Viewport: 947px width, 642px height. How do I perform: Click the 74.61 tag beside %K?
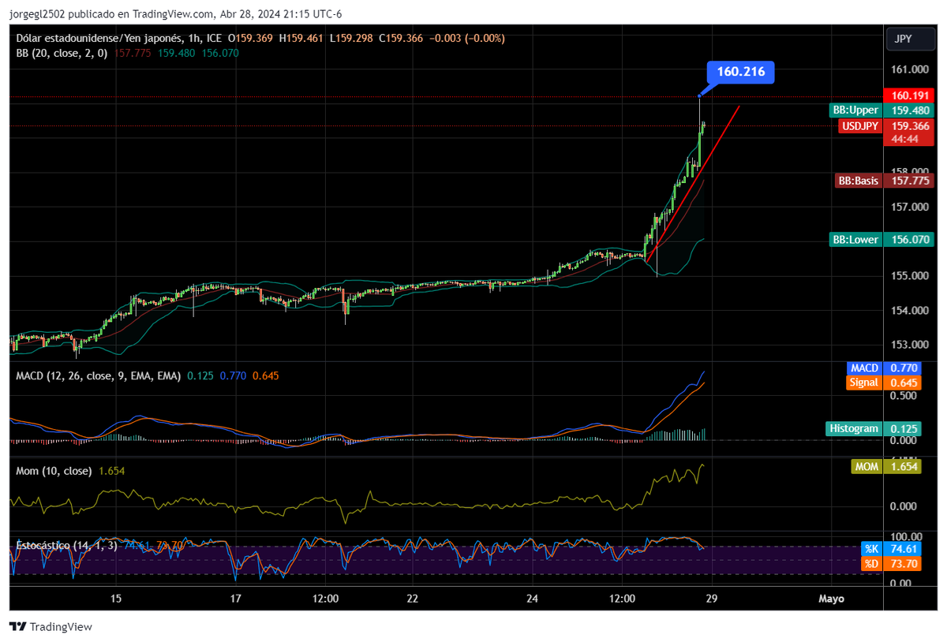pyautogui.click(x=903, y=549)
